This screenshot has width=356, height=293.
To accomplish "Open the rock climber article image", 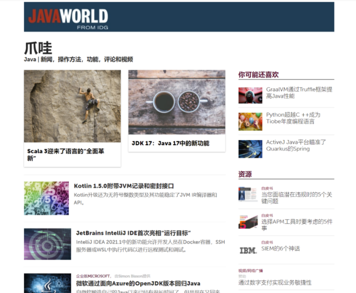I will (73, 106).
